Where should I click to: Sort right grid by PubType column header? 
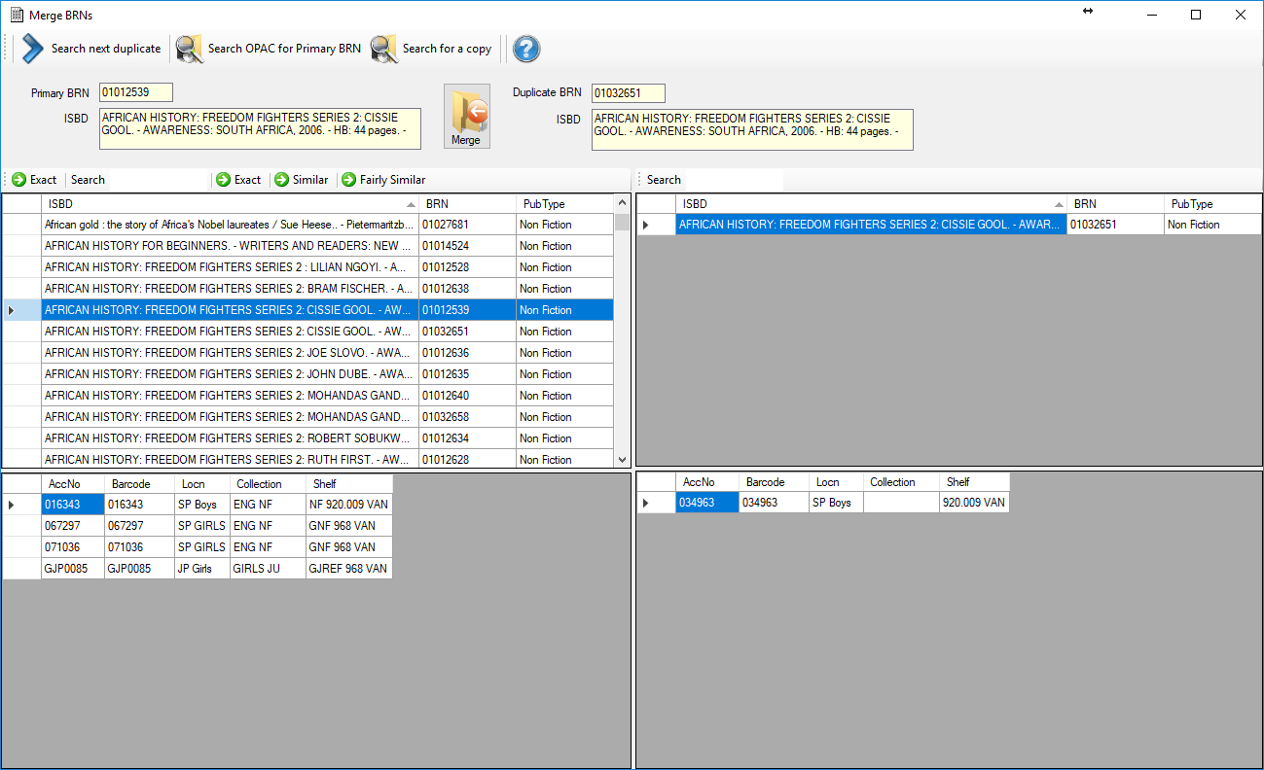[1212, 204]
